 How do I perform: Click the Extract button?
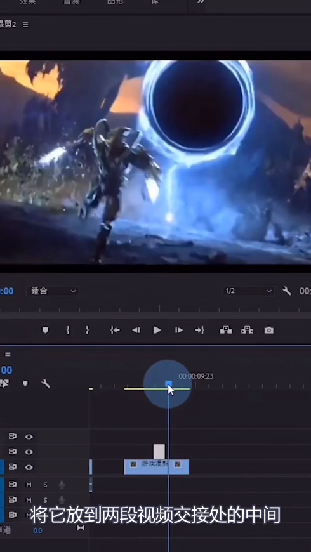(x=248, y=330)
